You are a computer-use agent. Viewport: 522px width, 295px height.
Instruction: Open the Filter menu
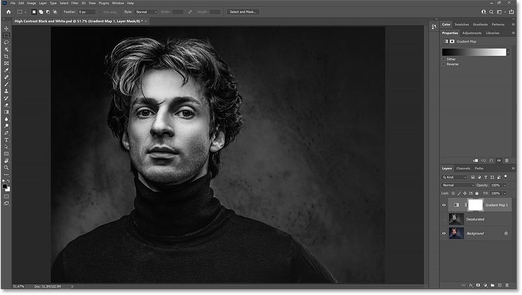pyautogui.click(x=73, y=3)
